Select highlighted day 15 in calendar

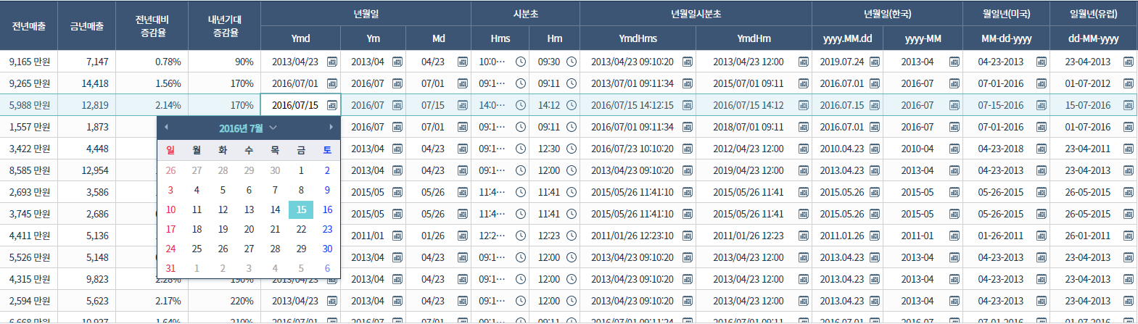pyautogui.click(x=301, y=209)
